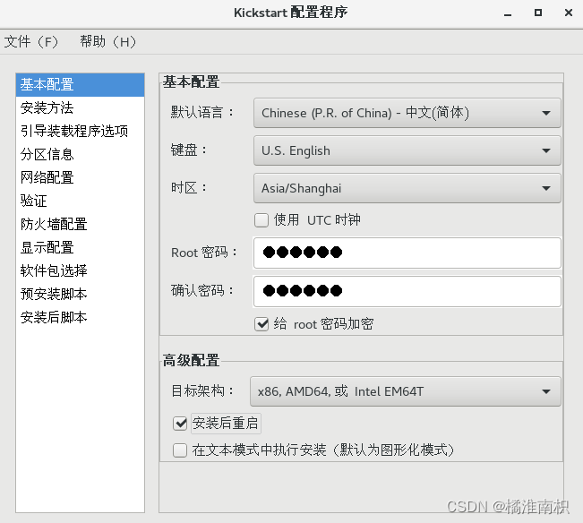Go to 分区信息 section
Screen dimensions: 583x523
pyautogui.click(x=80, y=154)
